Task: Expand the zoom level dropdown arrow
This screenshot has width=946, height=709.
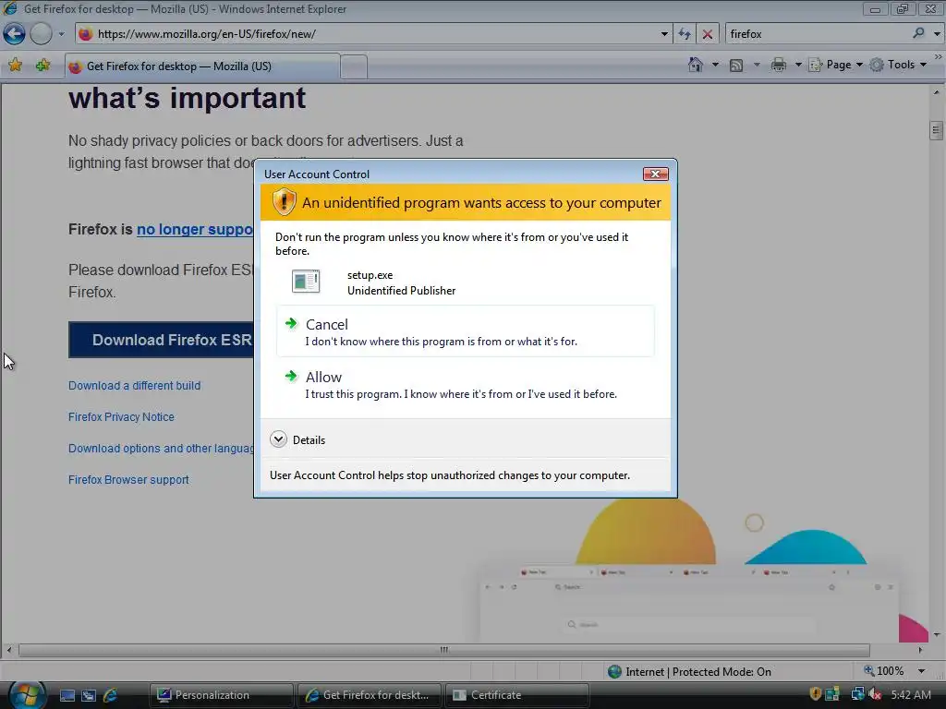Action: pyautogui.click(x=921, y=671)
